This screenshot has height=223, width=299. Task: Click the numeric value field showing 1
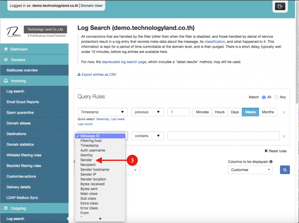(179, 112)
